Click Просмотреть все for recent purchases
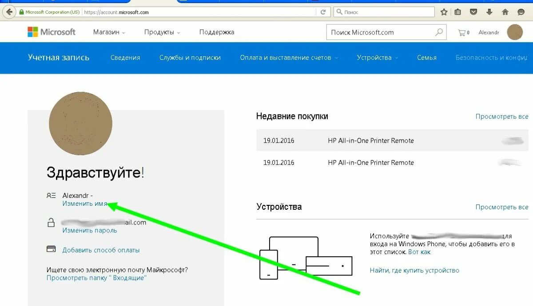This screenshot has height=306, width=533. point(502,116)
